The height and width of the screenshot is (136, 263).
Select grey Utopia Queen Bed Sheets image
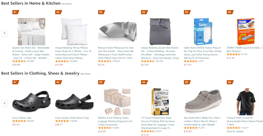(160, 31)
